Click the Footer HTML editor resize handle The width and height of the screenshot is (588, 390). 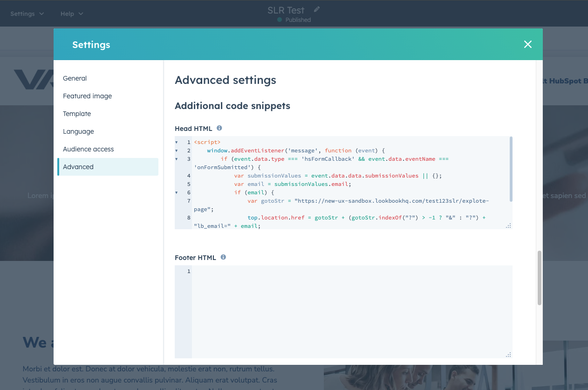[x=508, y=355]
